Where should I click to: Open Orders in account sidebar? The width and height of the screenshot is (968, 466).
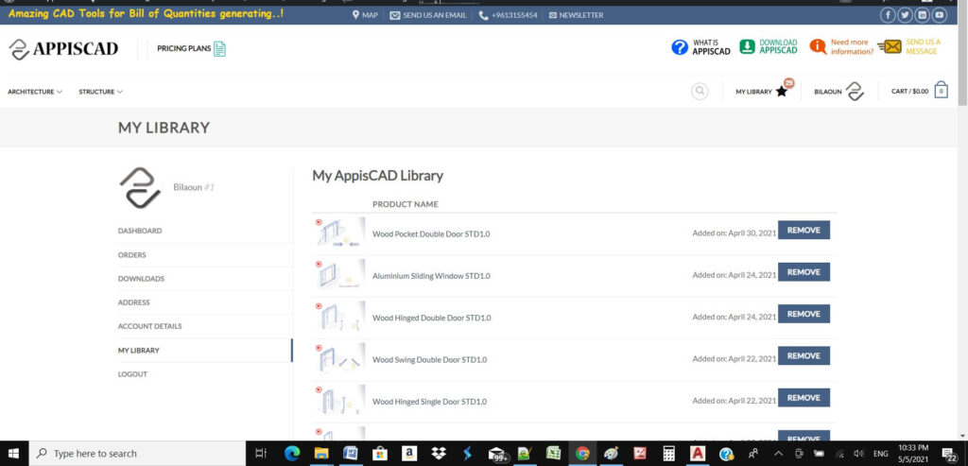(132, 255)
